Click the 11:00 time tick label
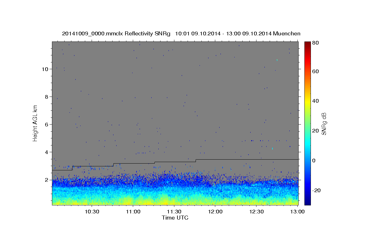The image size is (369, 246). pos(133,212)
